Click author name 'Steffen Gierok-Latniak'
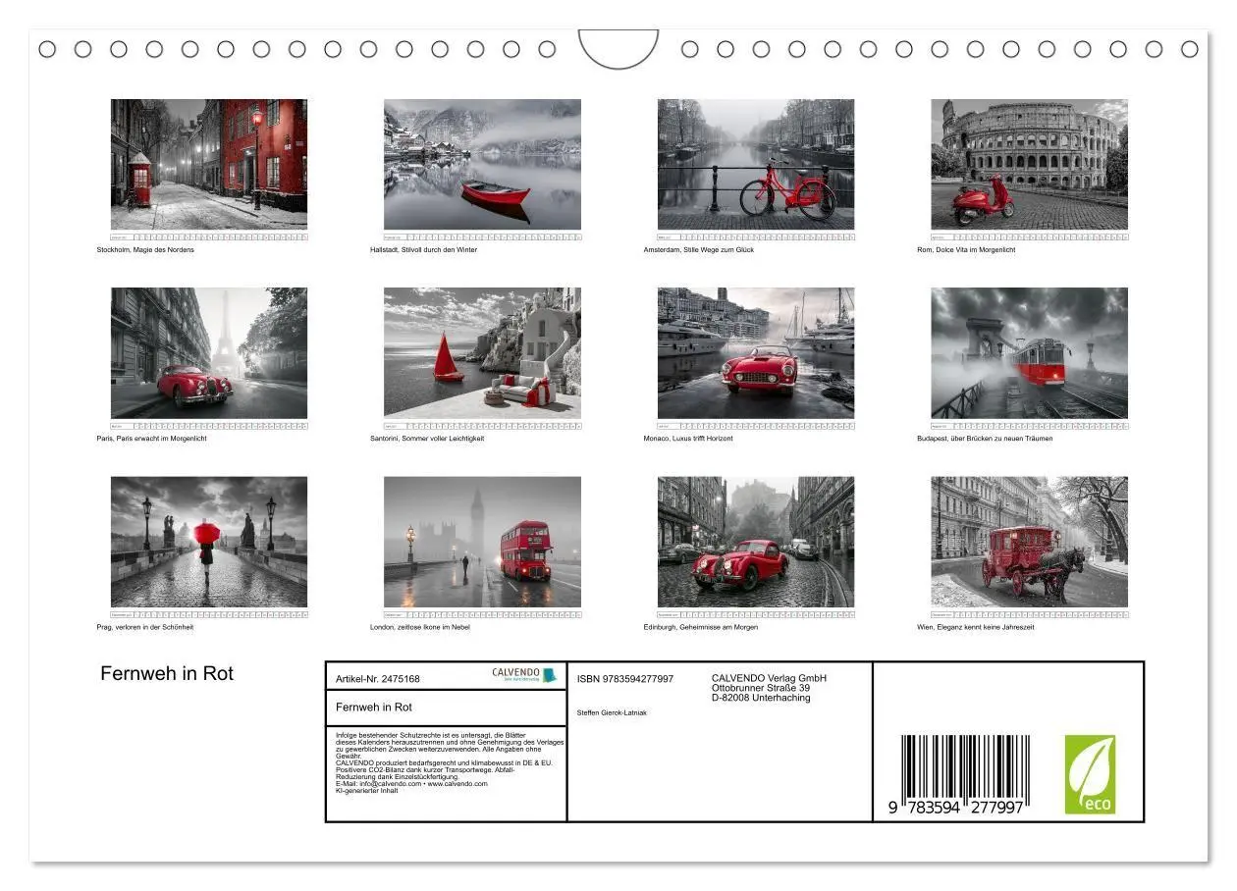 point(612,713)
